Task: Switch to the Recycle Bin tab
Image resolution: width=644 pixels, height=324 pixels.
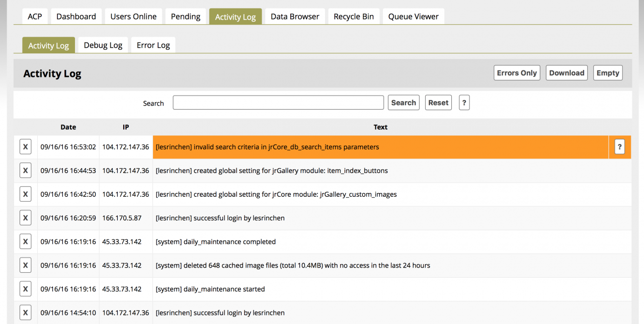Action: click(x=354, y=17)
